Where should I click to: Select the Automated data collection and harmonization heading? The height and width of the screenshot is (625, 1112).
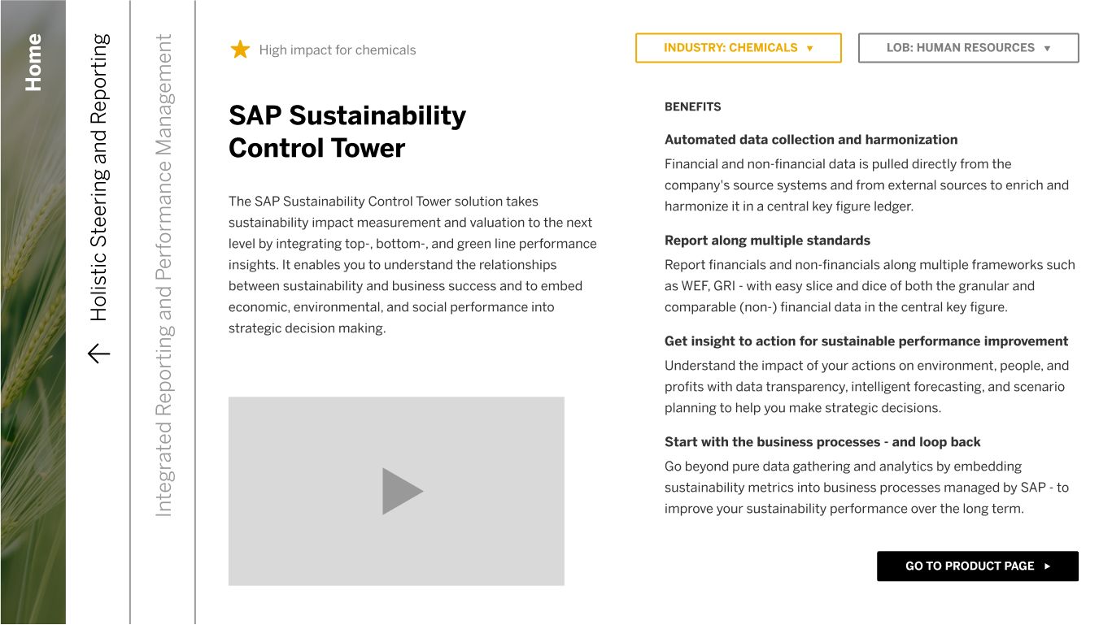pyautogui.click(x=811, y=140)
